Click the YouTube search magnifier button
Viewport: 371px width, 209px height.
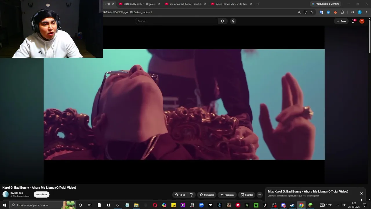tap(223, 21)
